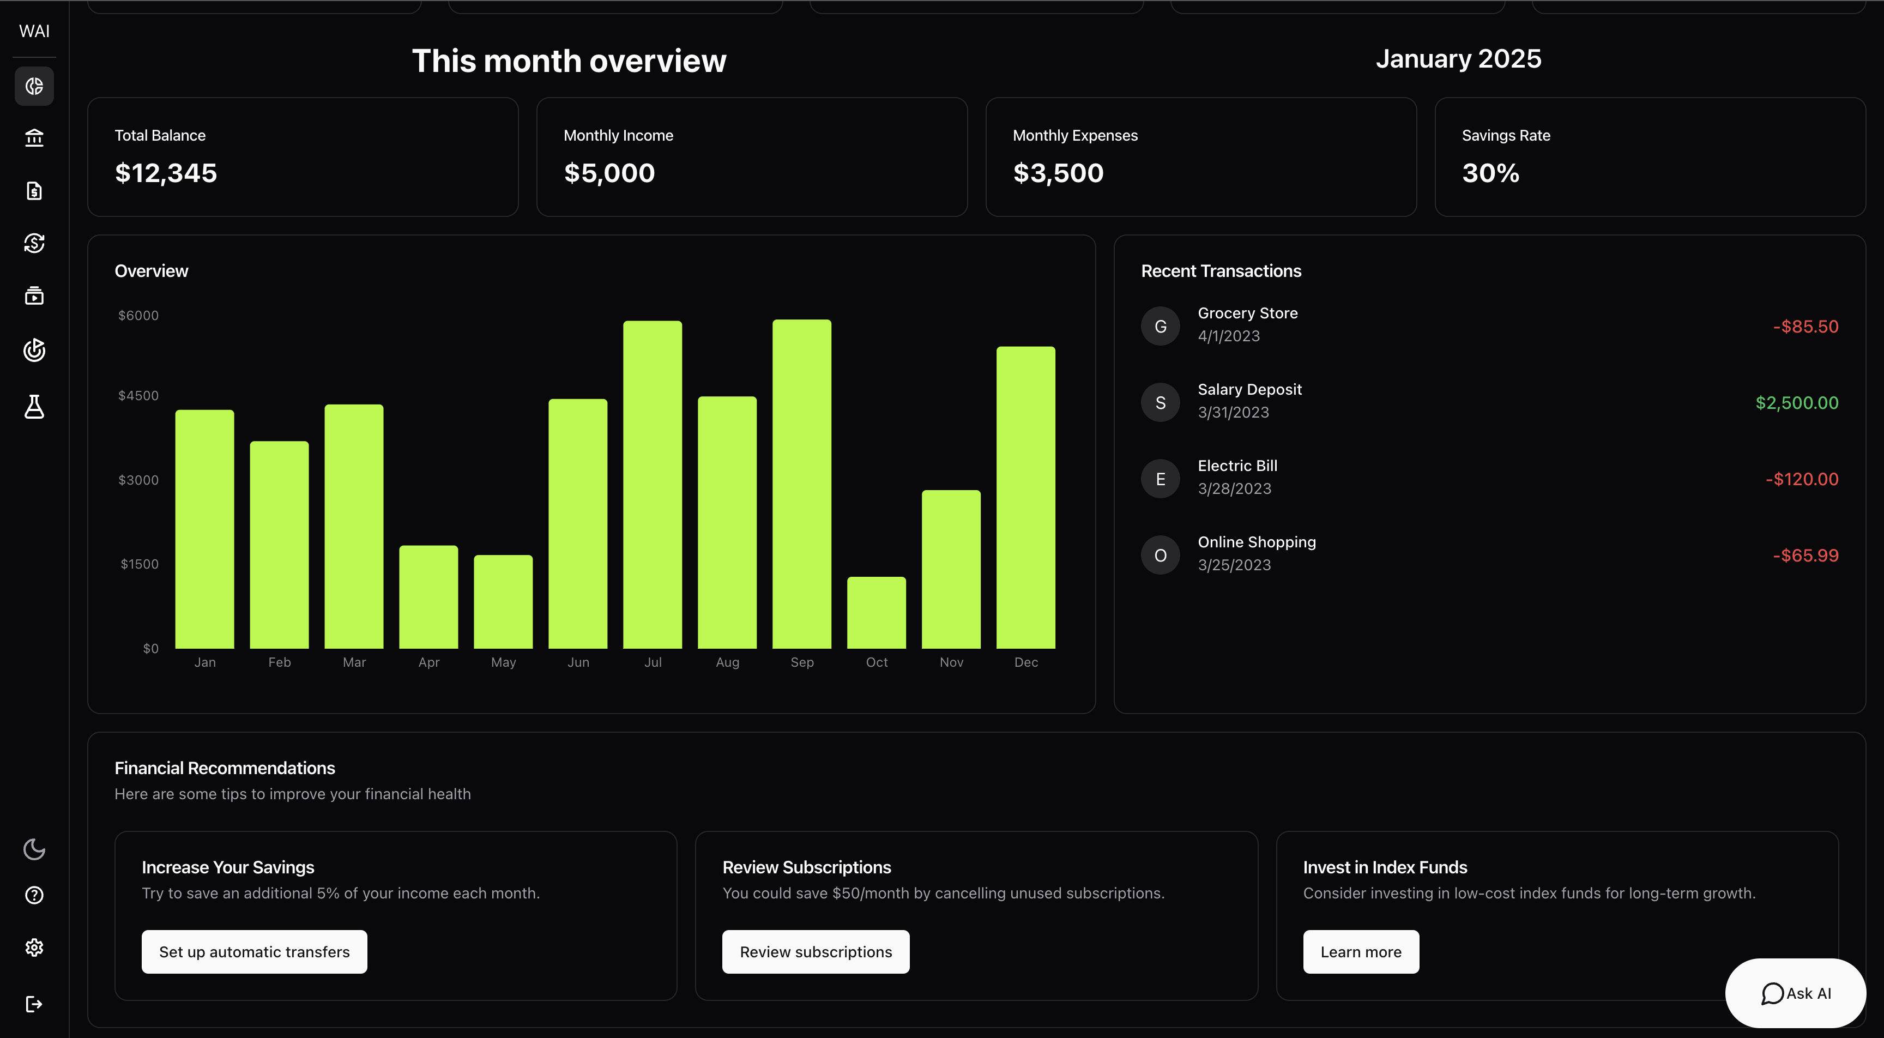1884x1038 pixels.
Task: Select the Grocery Store transaction
Action: point(1247,325)
